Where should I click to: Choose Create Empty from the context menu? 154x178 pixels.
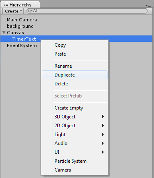[x=75, y=108]
